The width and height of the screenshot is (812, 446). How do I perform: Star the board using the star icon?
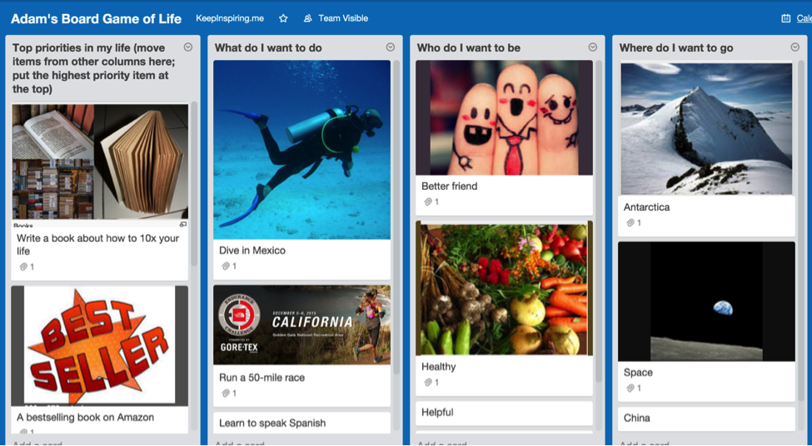coord(283,18)
